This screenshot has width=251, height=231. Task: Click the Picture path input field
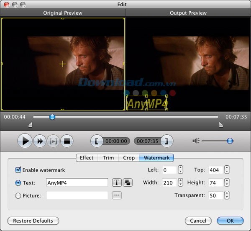[77, 195]
